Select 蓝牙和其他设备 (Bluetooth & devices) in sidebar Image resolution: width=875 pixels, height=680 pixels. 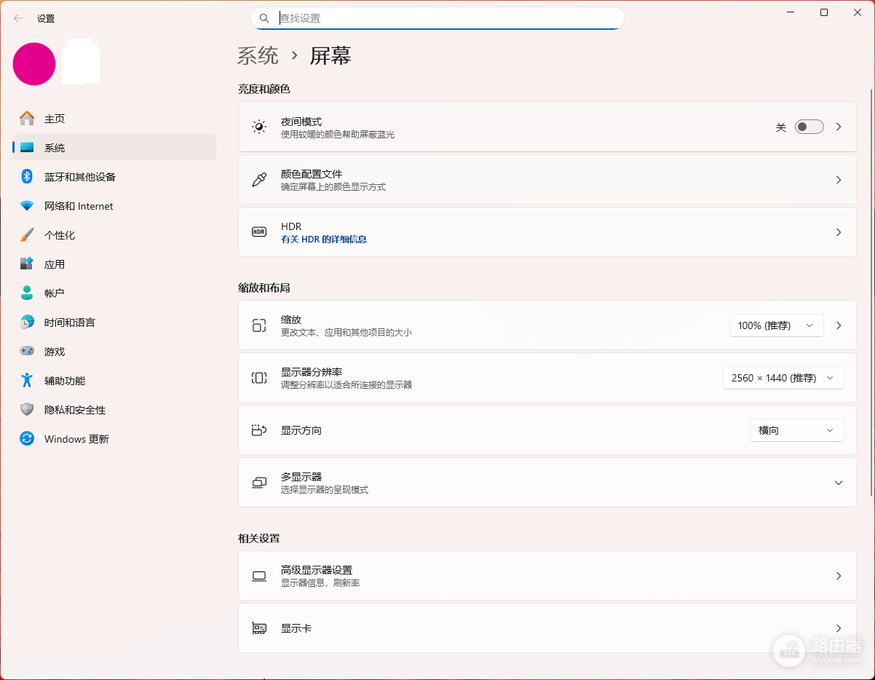[x=114, y=176]
